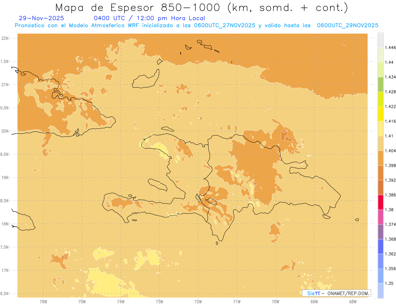This screenshot has width=396, height=306.
Task: Select bright yellow legend swatch between 1.416 and 1.422
Action: (x=380, y=114)
